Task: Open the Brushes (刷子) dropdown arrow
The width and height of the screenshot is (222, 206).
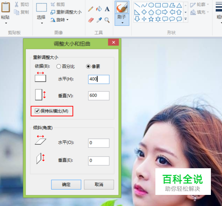Action: tap(123, 23)
